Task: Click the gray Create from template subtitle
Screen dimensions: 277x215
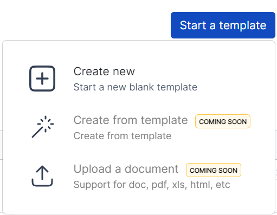Action: click(x=123, y=136)
